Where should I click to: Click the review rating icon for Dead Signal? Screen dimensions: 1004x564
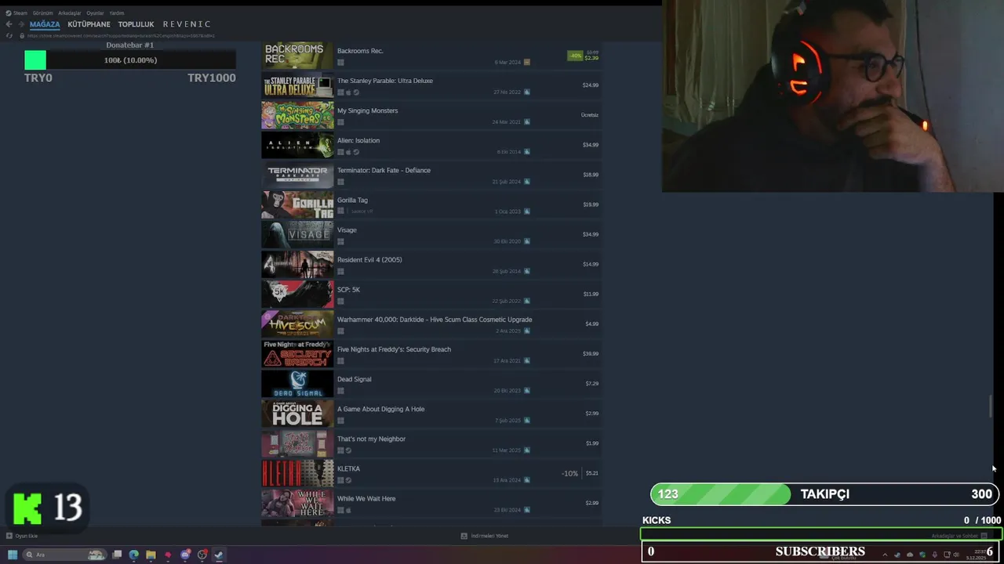click(527, 390)
